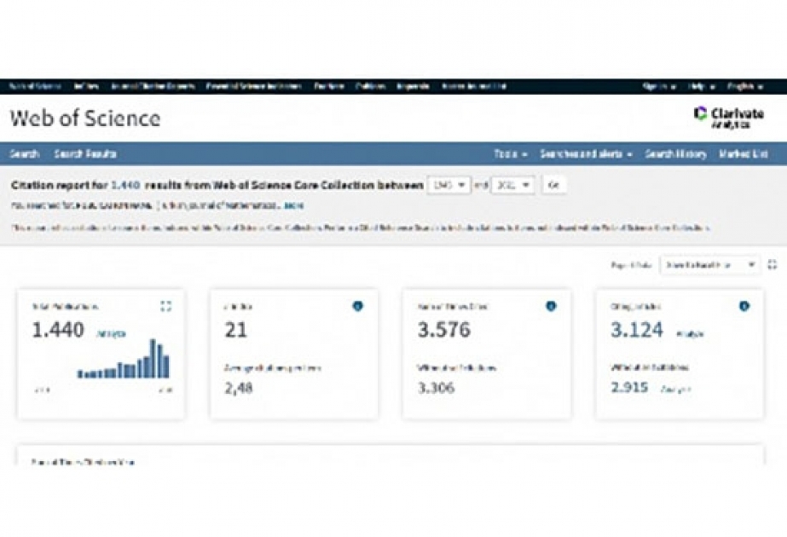This screenshot has width=787, height=537.
Task: Click the Sign In link
Action: click(659, 86)
